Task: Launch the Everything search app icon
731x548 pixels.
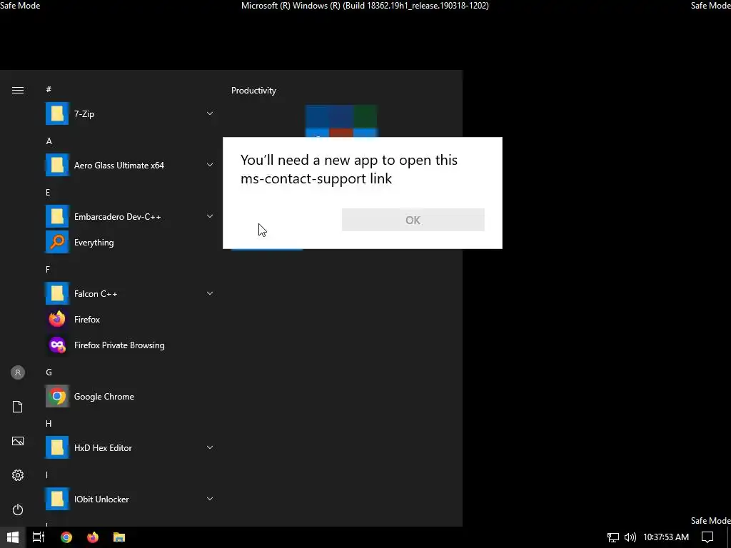Action: pos(57,243)
